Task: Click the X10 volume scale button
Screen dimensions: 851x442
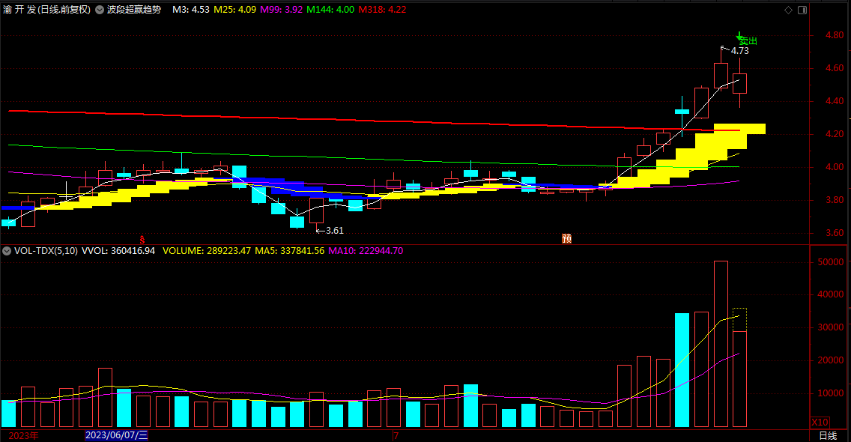Action: (820, 422)
